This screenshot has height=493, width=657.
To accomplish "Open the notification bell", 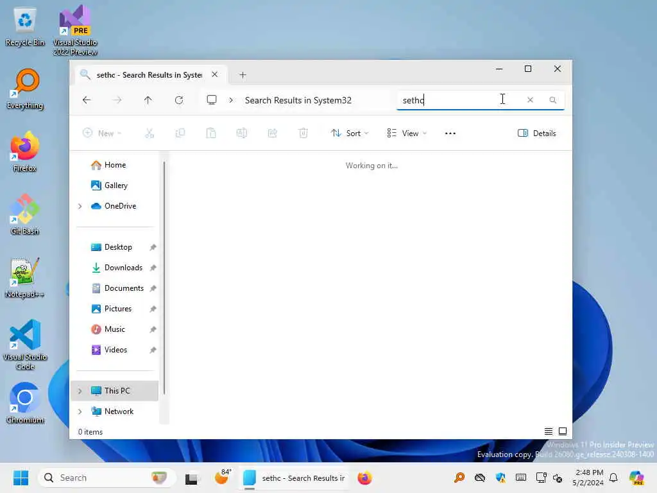I will point(613,478).
